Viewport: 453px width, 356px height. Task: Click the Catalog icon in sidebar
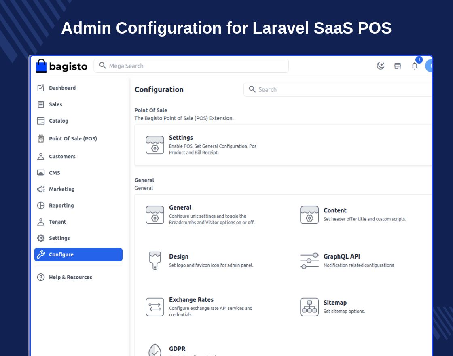click(x=41, y=121)
